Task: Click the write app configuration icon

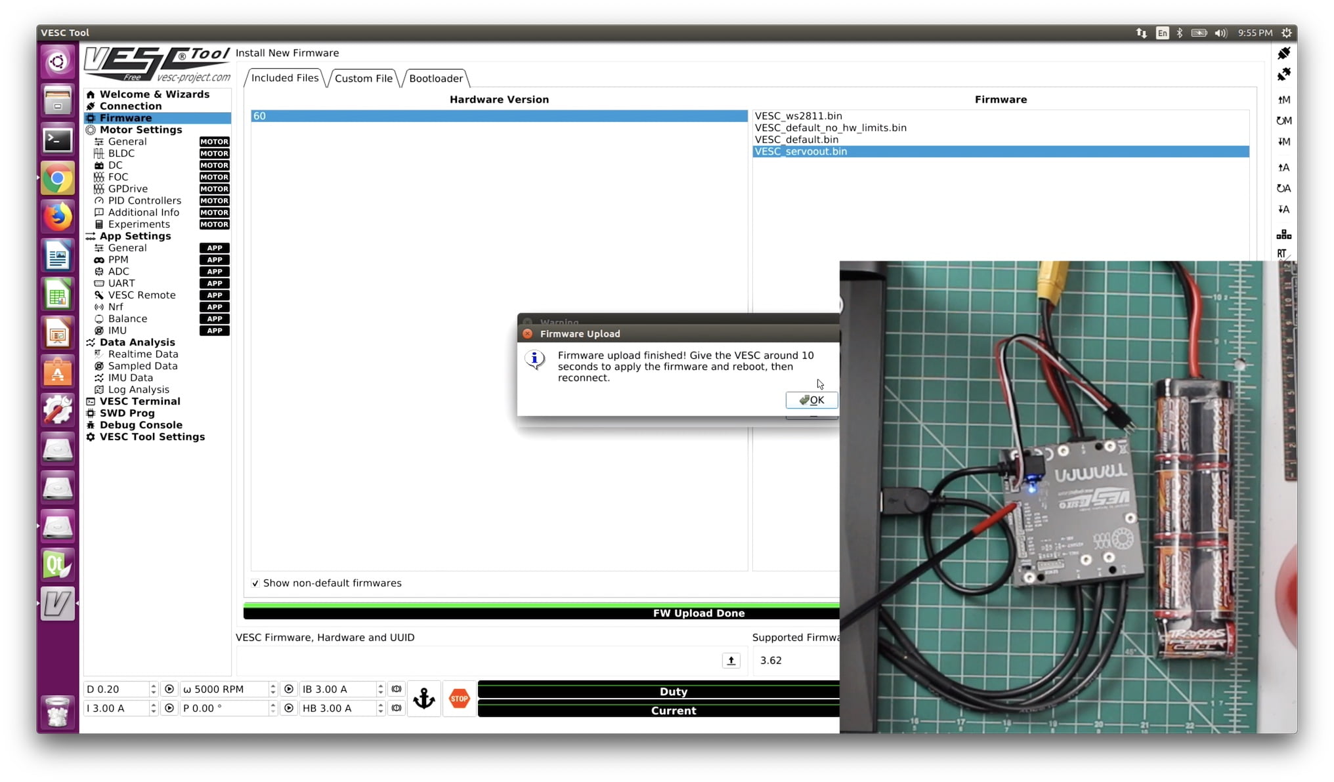Action: (x=1283, y=209)
